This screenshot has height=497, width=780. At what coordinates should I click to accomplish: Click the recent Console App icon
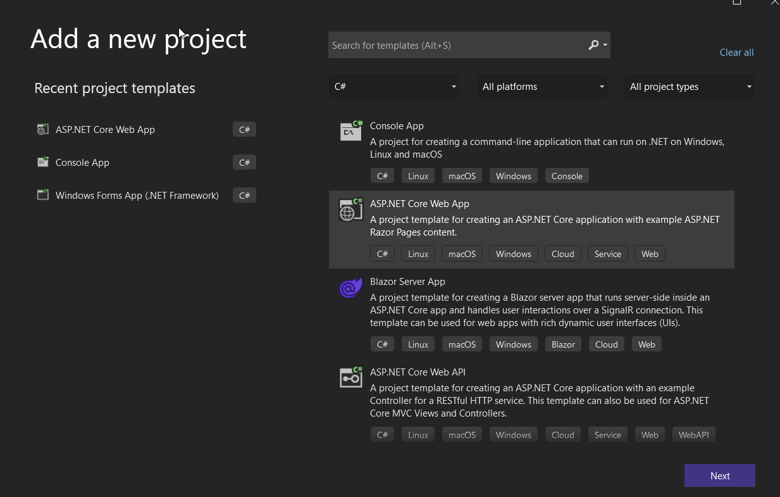[x=43, y=163]
